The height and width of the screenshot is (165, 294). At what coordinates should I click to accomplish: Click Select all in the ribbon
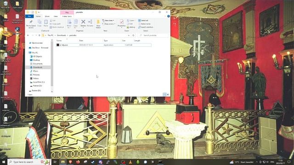[143, 20]
